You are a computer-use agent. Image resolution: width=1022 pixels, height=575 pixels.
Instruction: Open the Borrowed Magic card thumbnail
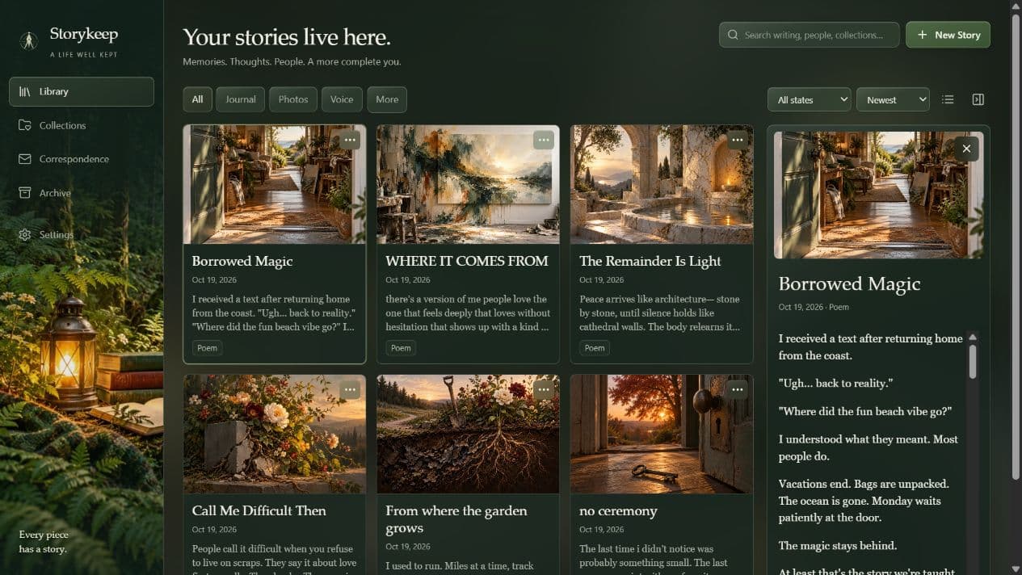(275, 184)
